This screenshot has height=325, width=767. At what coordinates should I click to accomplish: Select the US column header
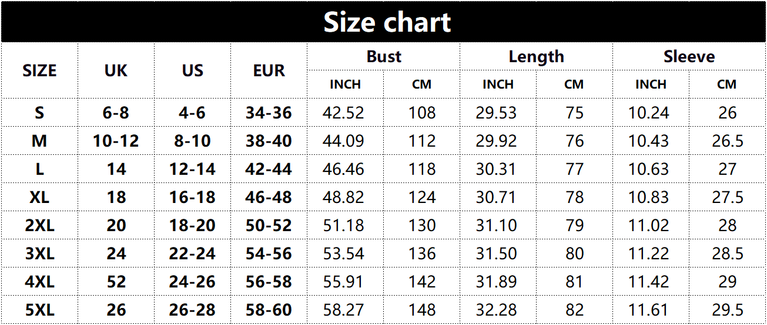pyautogui.click(x=192, y=70)
